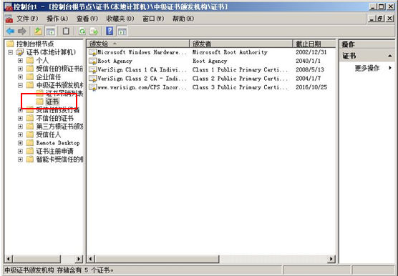
Task: Open the 文件(F) menu
Action: tap(27, 19)
